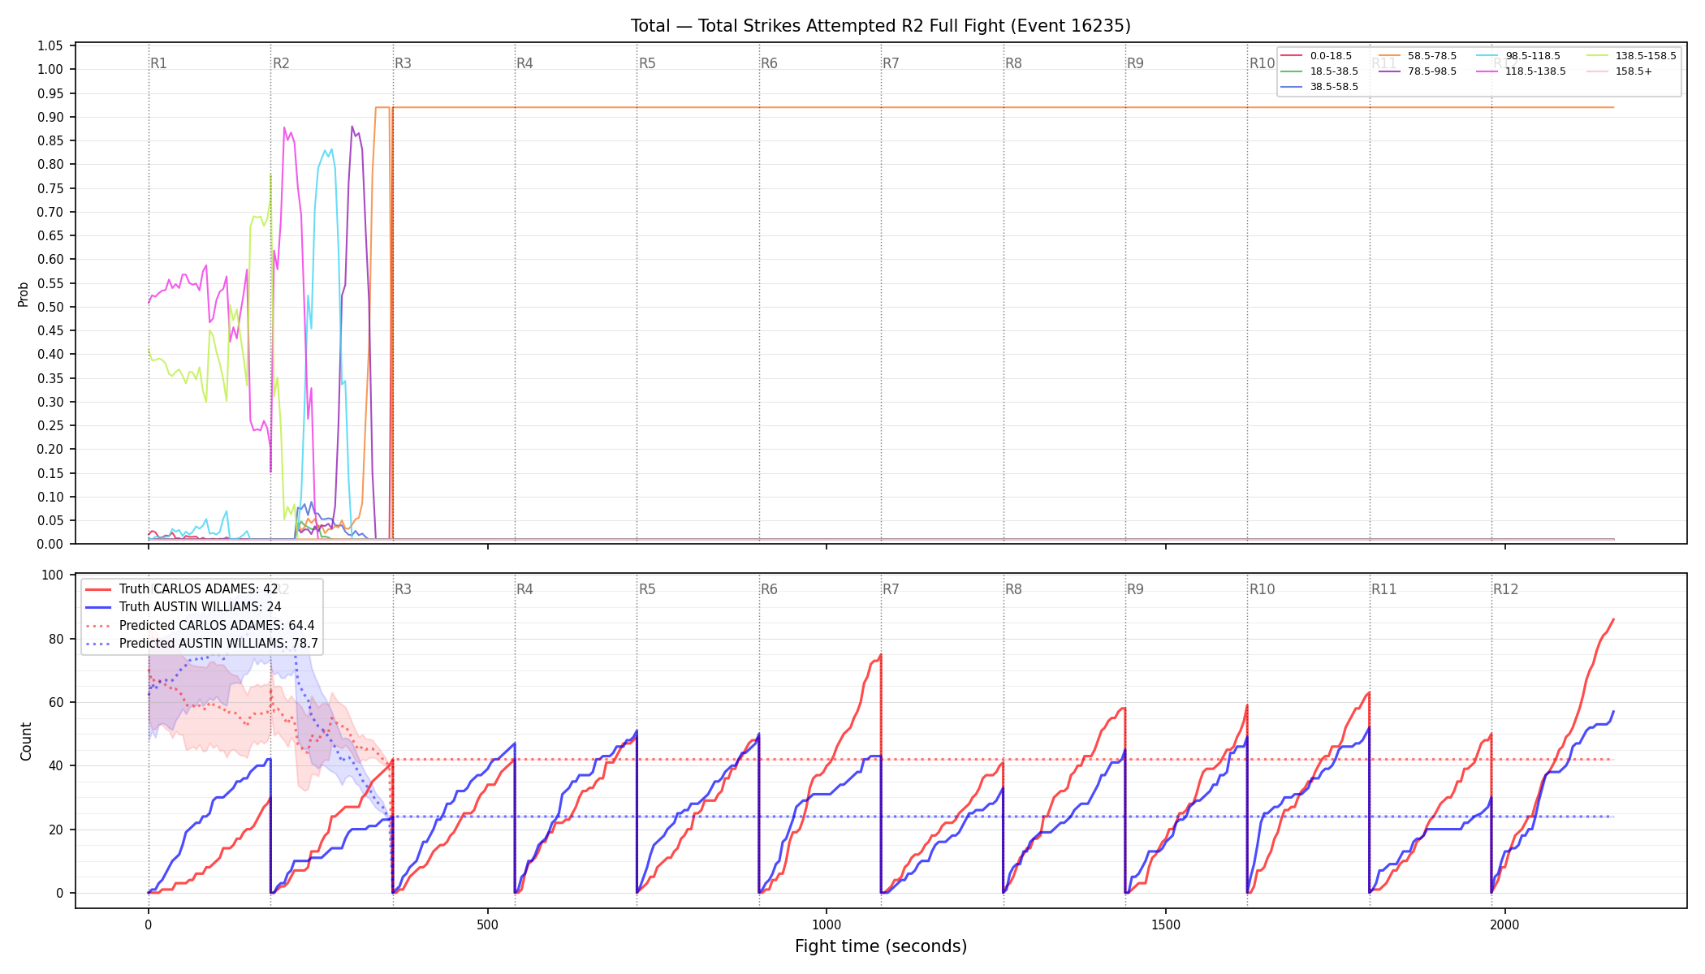The width and height of the screenshot is (1705, 974).
Task: Click the R12 round label in bottom chart
Action: 1505,589
